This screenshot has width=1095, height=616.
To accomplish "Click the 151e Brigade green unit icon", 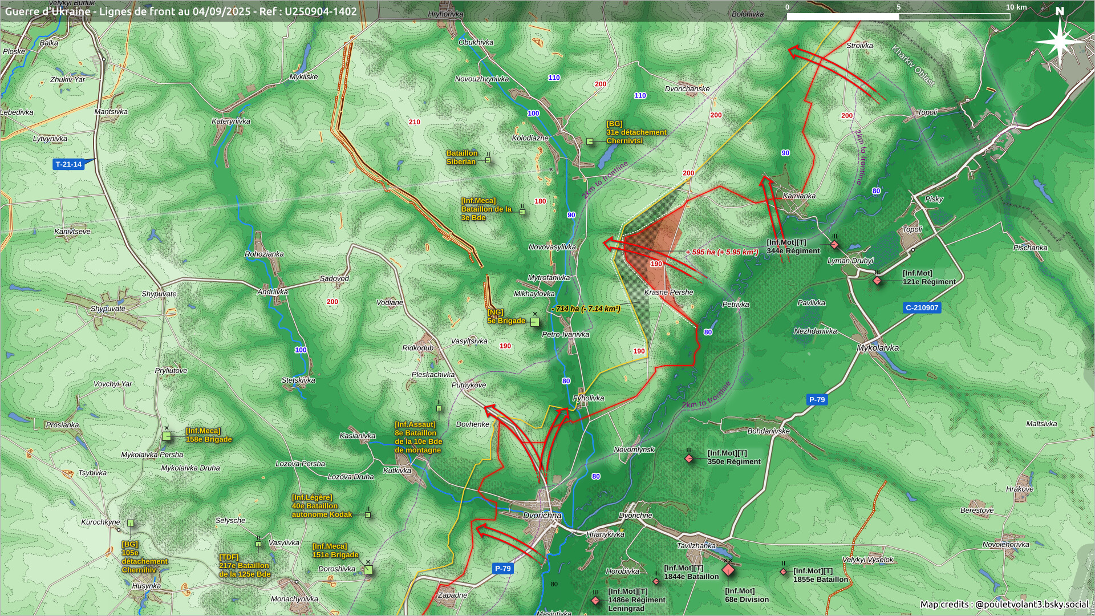I will tap(368, 569).
